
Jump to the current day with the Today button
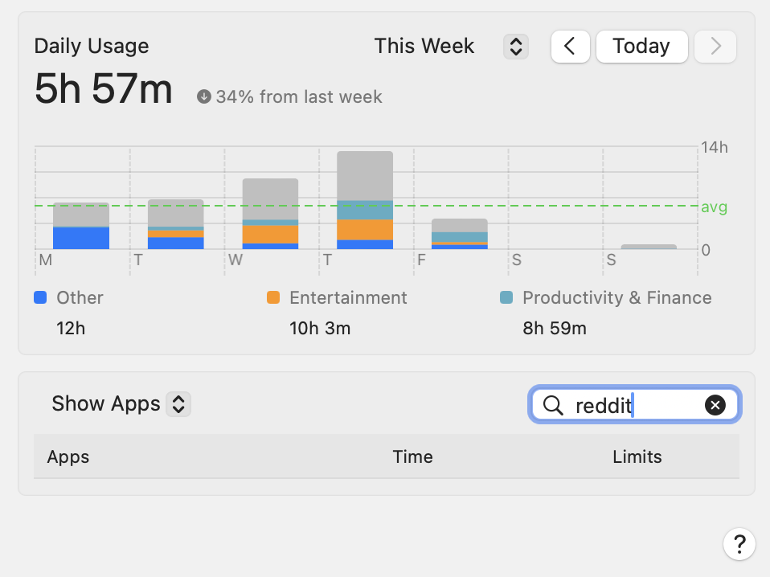pyautogui.click(x=641, y=47)
